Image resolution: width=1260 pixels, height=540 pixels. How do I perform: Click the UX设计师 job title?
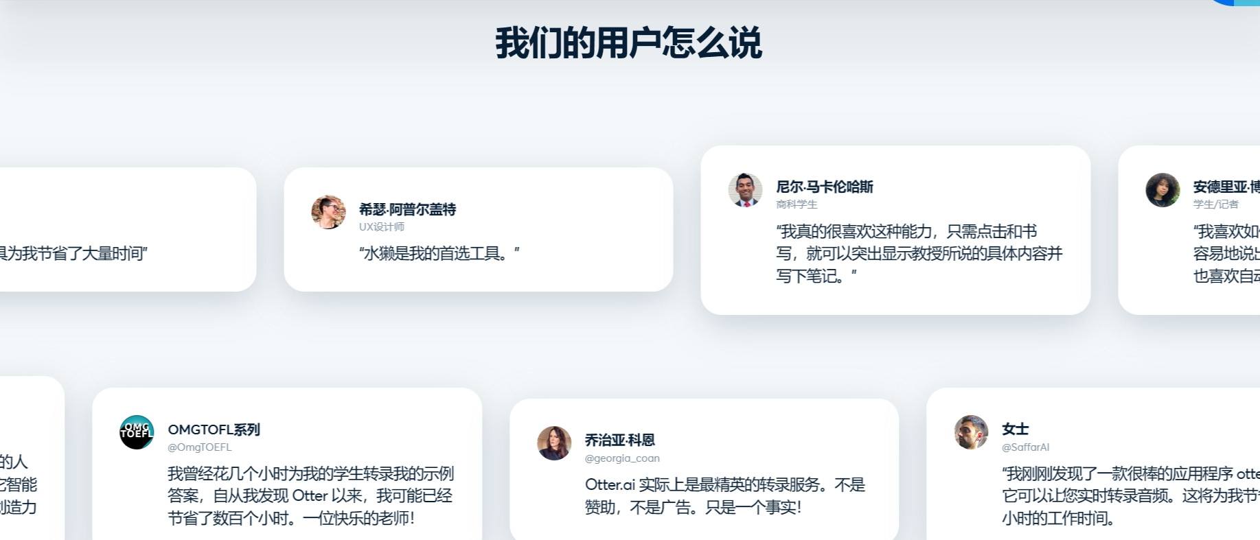(382, 227)
